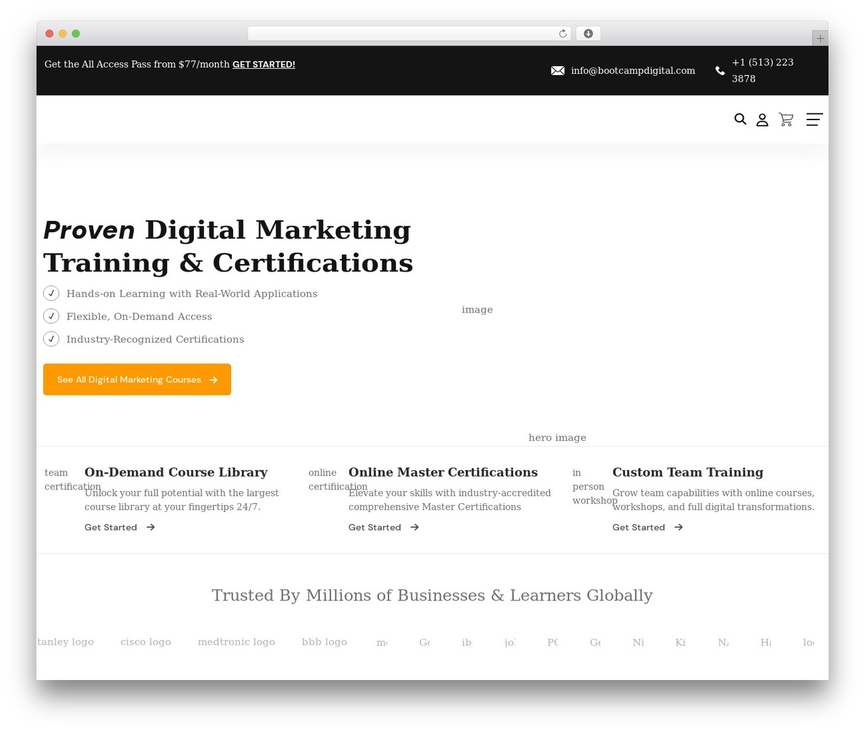The height and width of the screenshot is (732, 865).
Task: Call the +1 (513) 223 3878 number
Action: pos(763,71)
